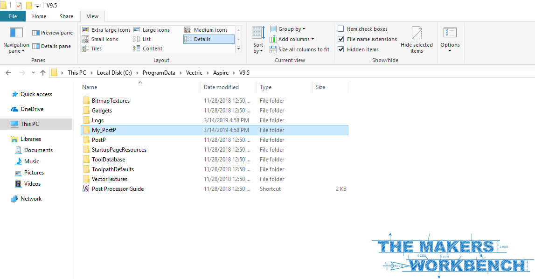This screenshot has width=535, height=279.
Task: Switch to the Share ribbon tab
Action: [x=66, y=16]
